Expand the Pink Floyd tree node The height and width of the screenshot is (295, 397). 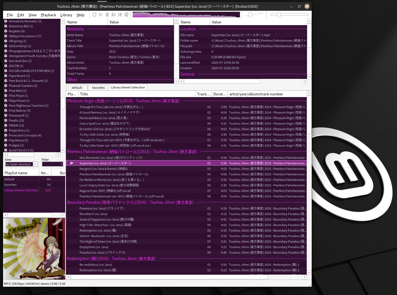pyautogui.click(x=6, y=96)
